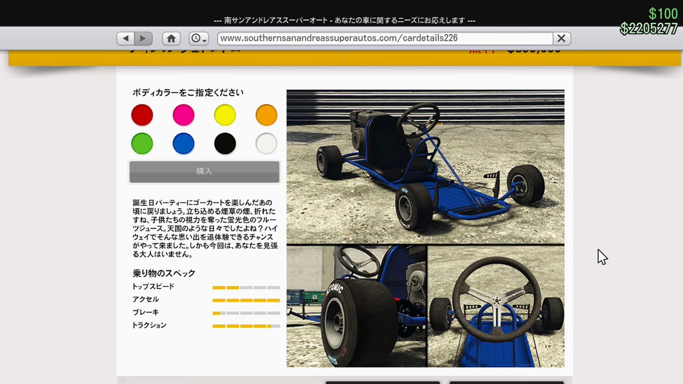Click the ボディカラーをご指定ください heading

[x=188, y=92]
